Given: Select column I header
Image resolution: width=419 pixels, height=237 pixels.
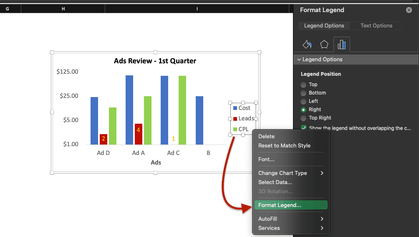Looking at the screenshot, I should click(x=197, y=9).
